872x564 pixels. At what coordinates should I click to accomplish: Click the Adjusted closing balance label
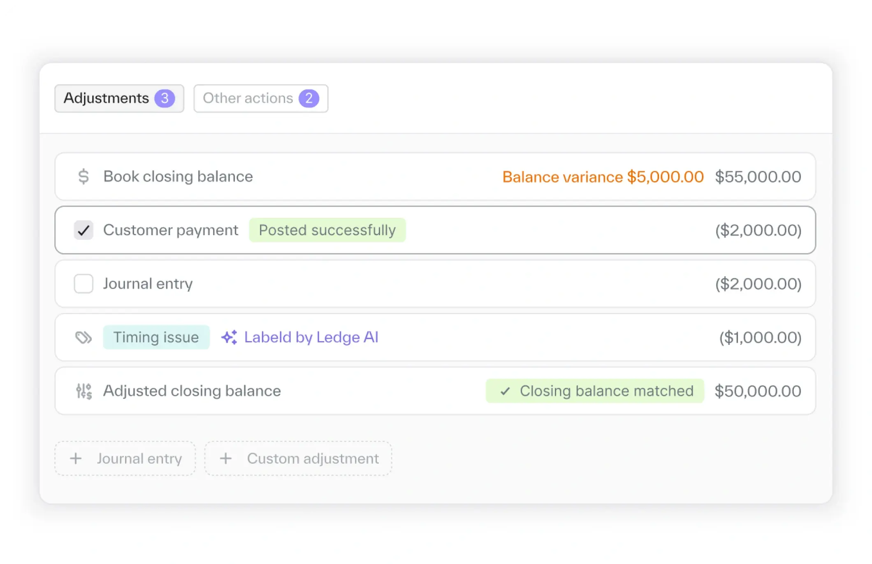coord(192,391)
